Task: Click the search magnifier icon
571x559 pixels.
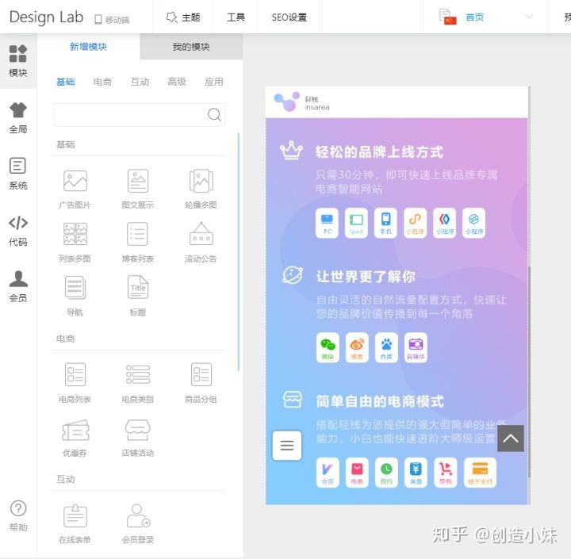Action: pos(214,115)
